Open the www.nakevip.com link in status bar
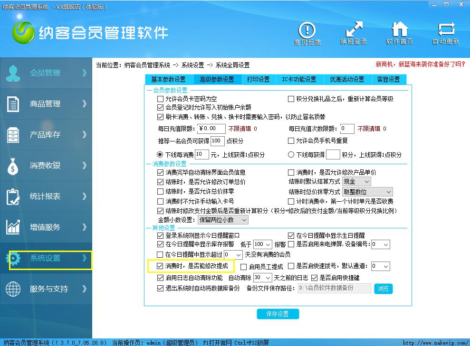The height and width of the screenshot is (346, 470). pyautogui.click(x=435, y=342)
